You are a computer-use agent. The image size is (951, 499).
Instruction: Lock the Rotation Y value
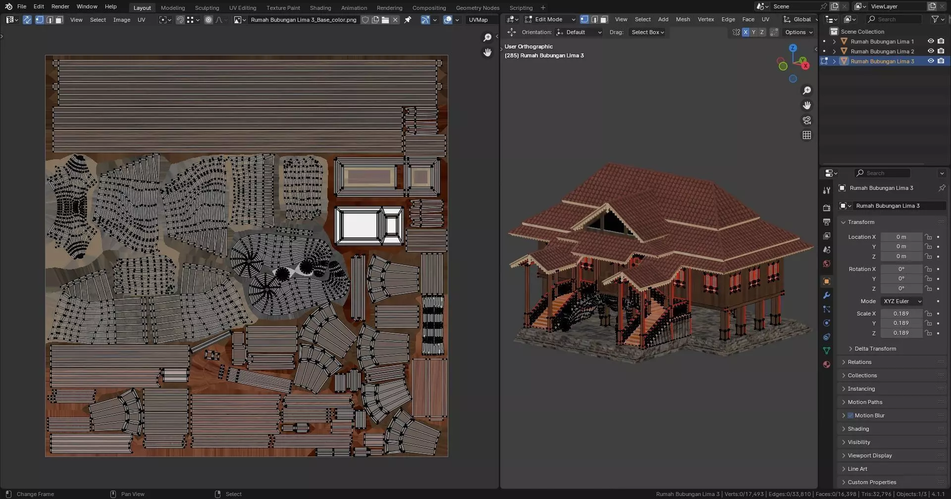click(x=928, y=279)
